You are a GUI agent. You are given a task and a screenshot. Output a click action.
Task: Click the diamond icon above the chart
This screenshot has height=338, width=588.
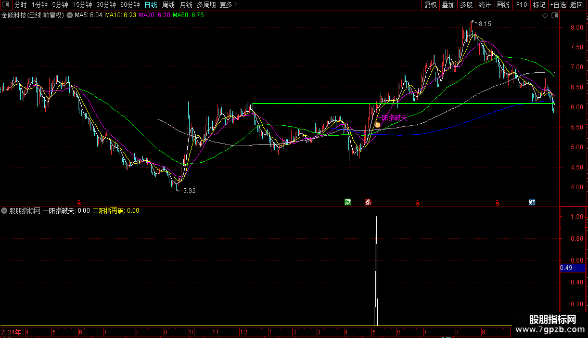coord(545,16)
